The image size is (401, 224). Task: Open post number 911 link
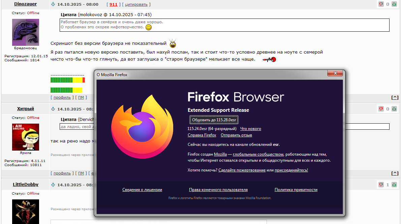pyautogui.click(x=113, y=4)
